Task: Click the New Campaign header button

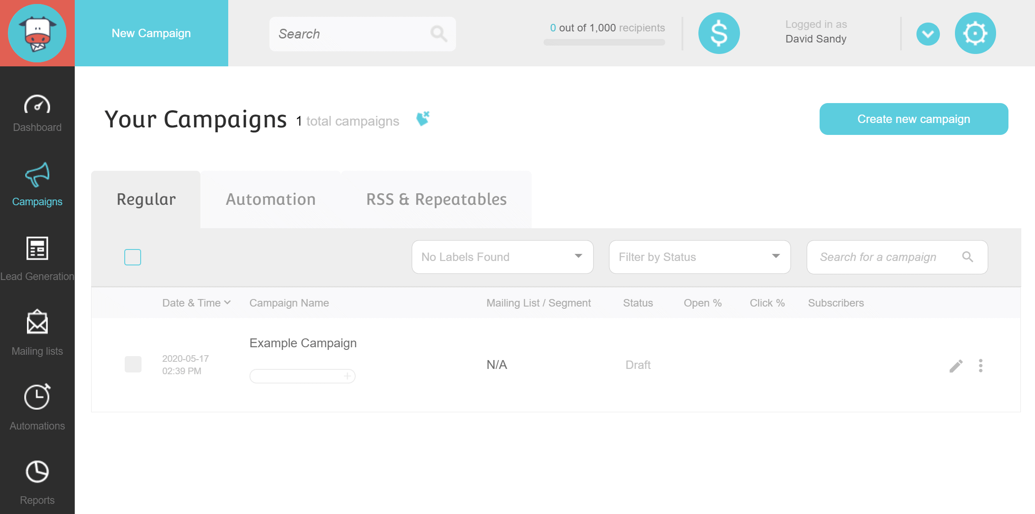Action: [151, 33]
